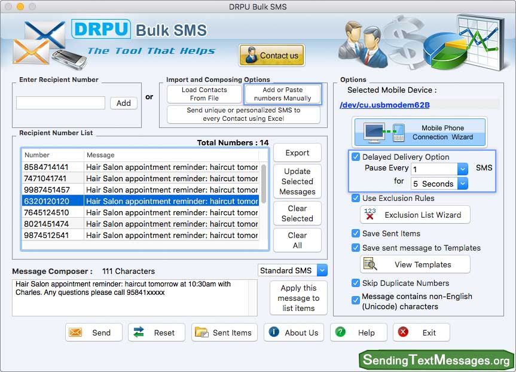Image resolution: width=516 pixels, height=372 pixels.
Task: Click Send unique SMS using Excel button
Action: (x=243, y=114)
